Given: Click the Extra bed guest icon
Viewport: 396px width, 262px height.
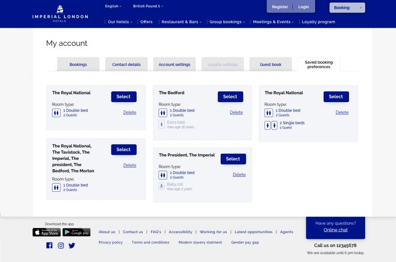Looking at the screenshot, I should pyautogui.click(x=162, y=124).
